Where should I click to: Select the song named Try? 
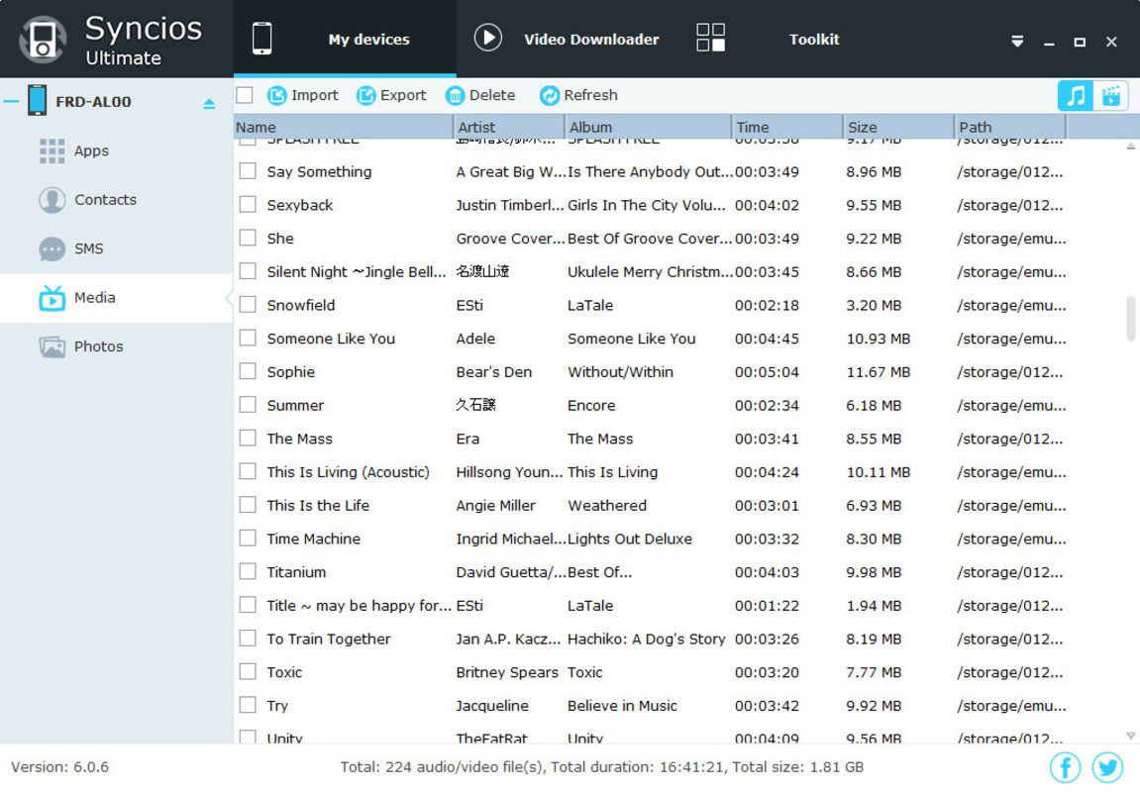coord(277,706)
